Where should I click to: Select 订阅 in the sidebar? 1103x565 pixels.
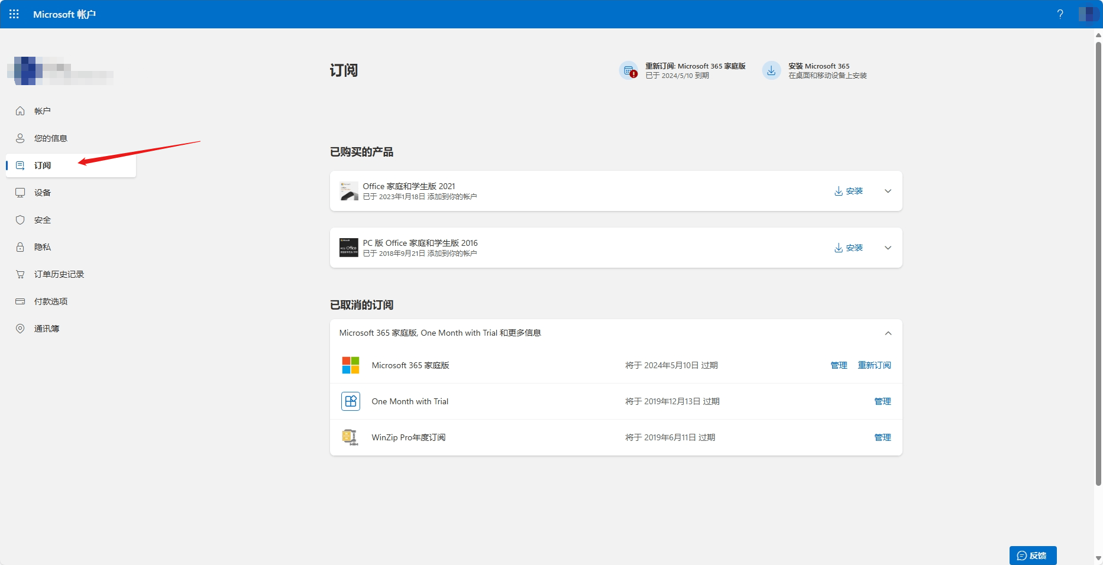click(x=71, y=165)
